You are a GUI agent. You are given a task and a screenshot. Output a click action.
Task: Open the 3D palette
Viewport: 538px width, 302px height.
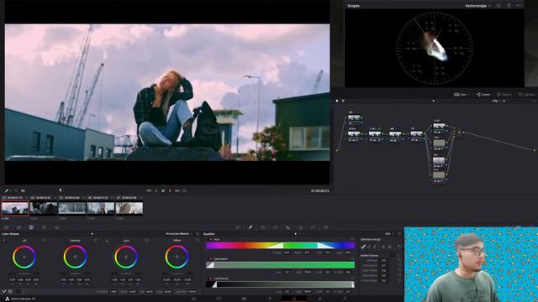point(326,227)
